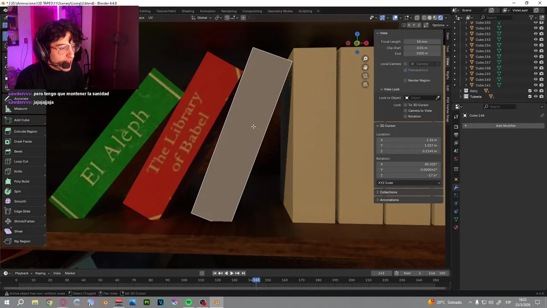The image size is (547, 308).
Task: Choose the Spin tool
Action: click(24, 191)
